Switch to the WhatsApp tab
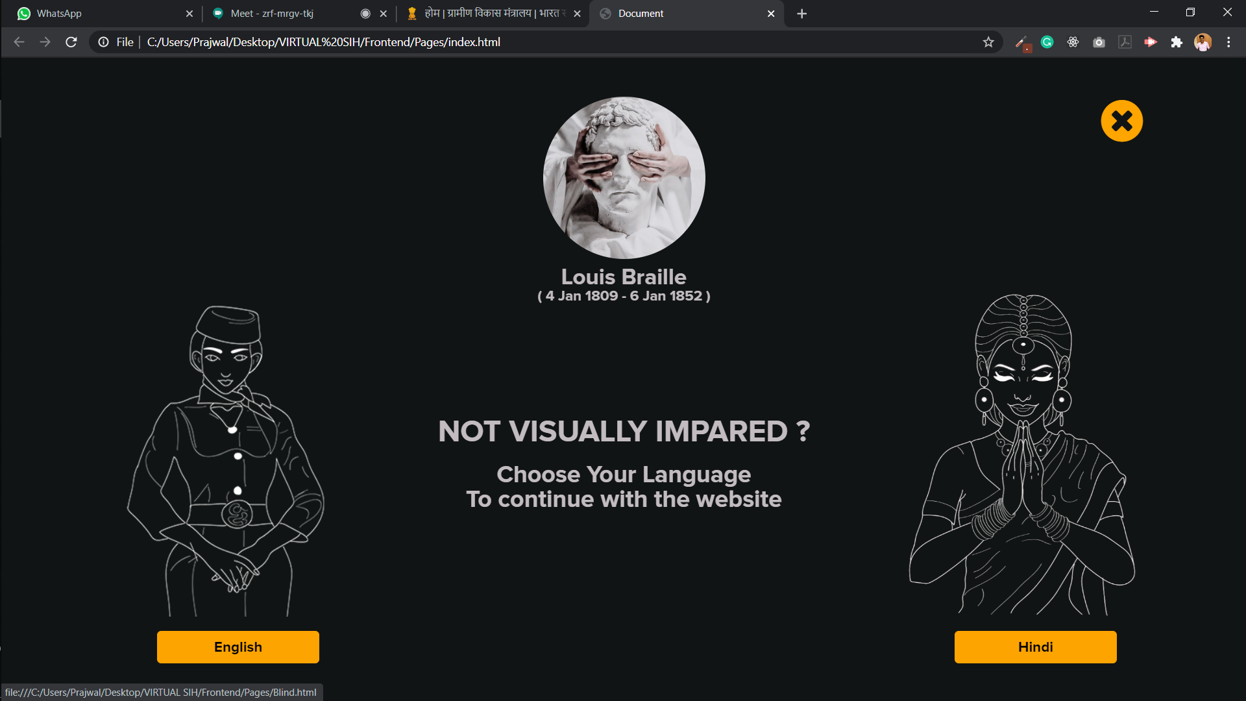Image resolution: width=1246 pixels, height=701 pixels. point(97,14)
